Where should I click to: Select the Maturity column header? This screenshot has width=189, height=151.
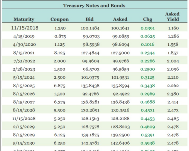24,19
